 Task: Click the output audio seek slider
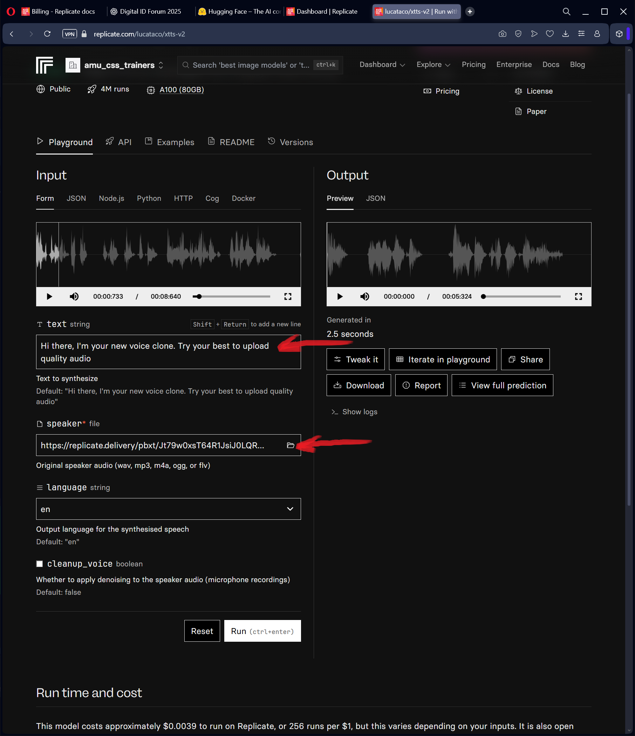521,296
